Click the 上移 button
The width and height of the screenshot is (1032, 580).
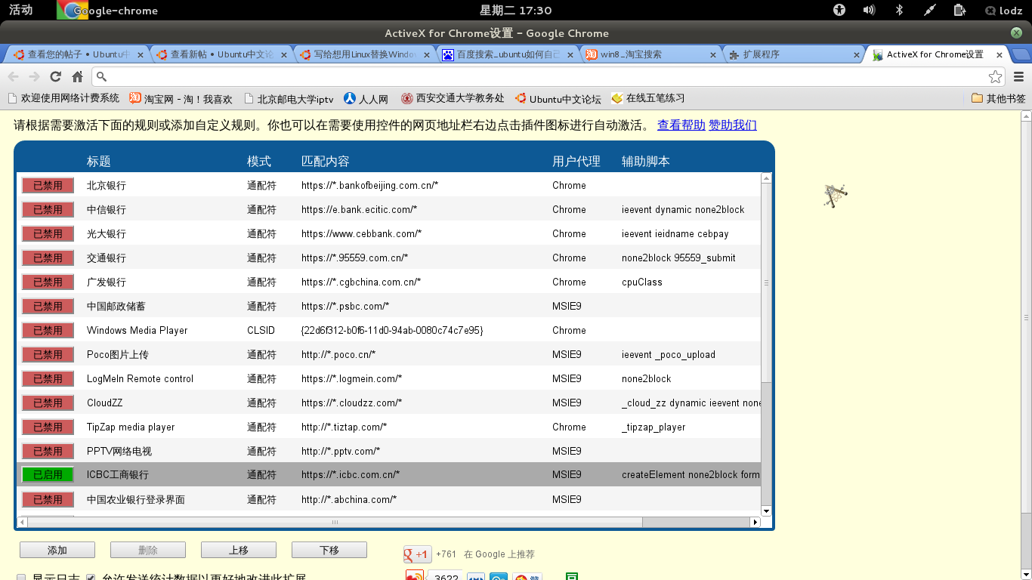click(x=239, y=550)
